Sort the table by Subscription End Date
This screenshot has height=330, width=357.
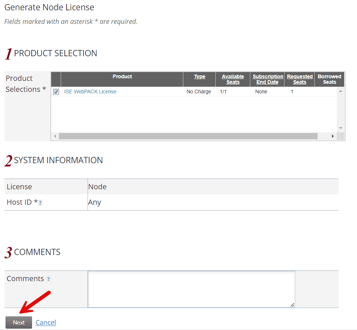tap(267, 79)
